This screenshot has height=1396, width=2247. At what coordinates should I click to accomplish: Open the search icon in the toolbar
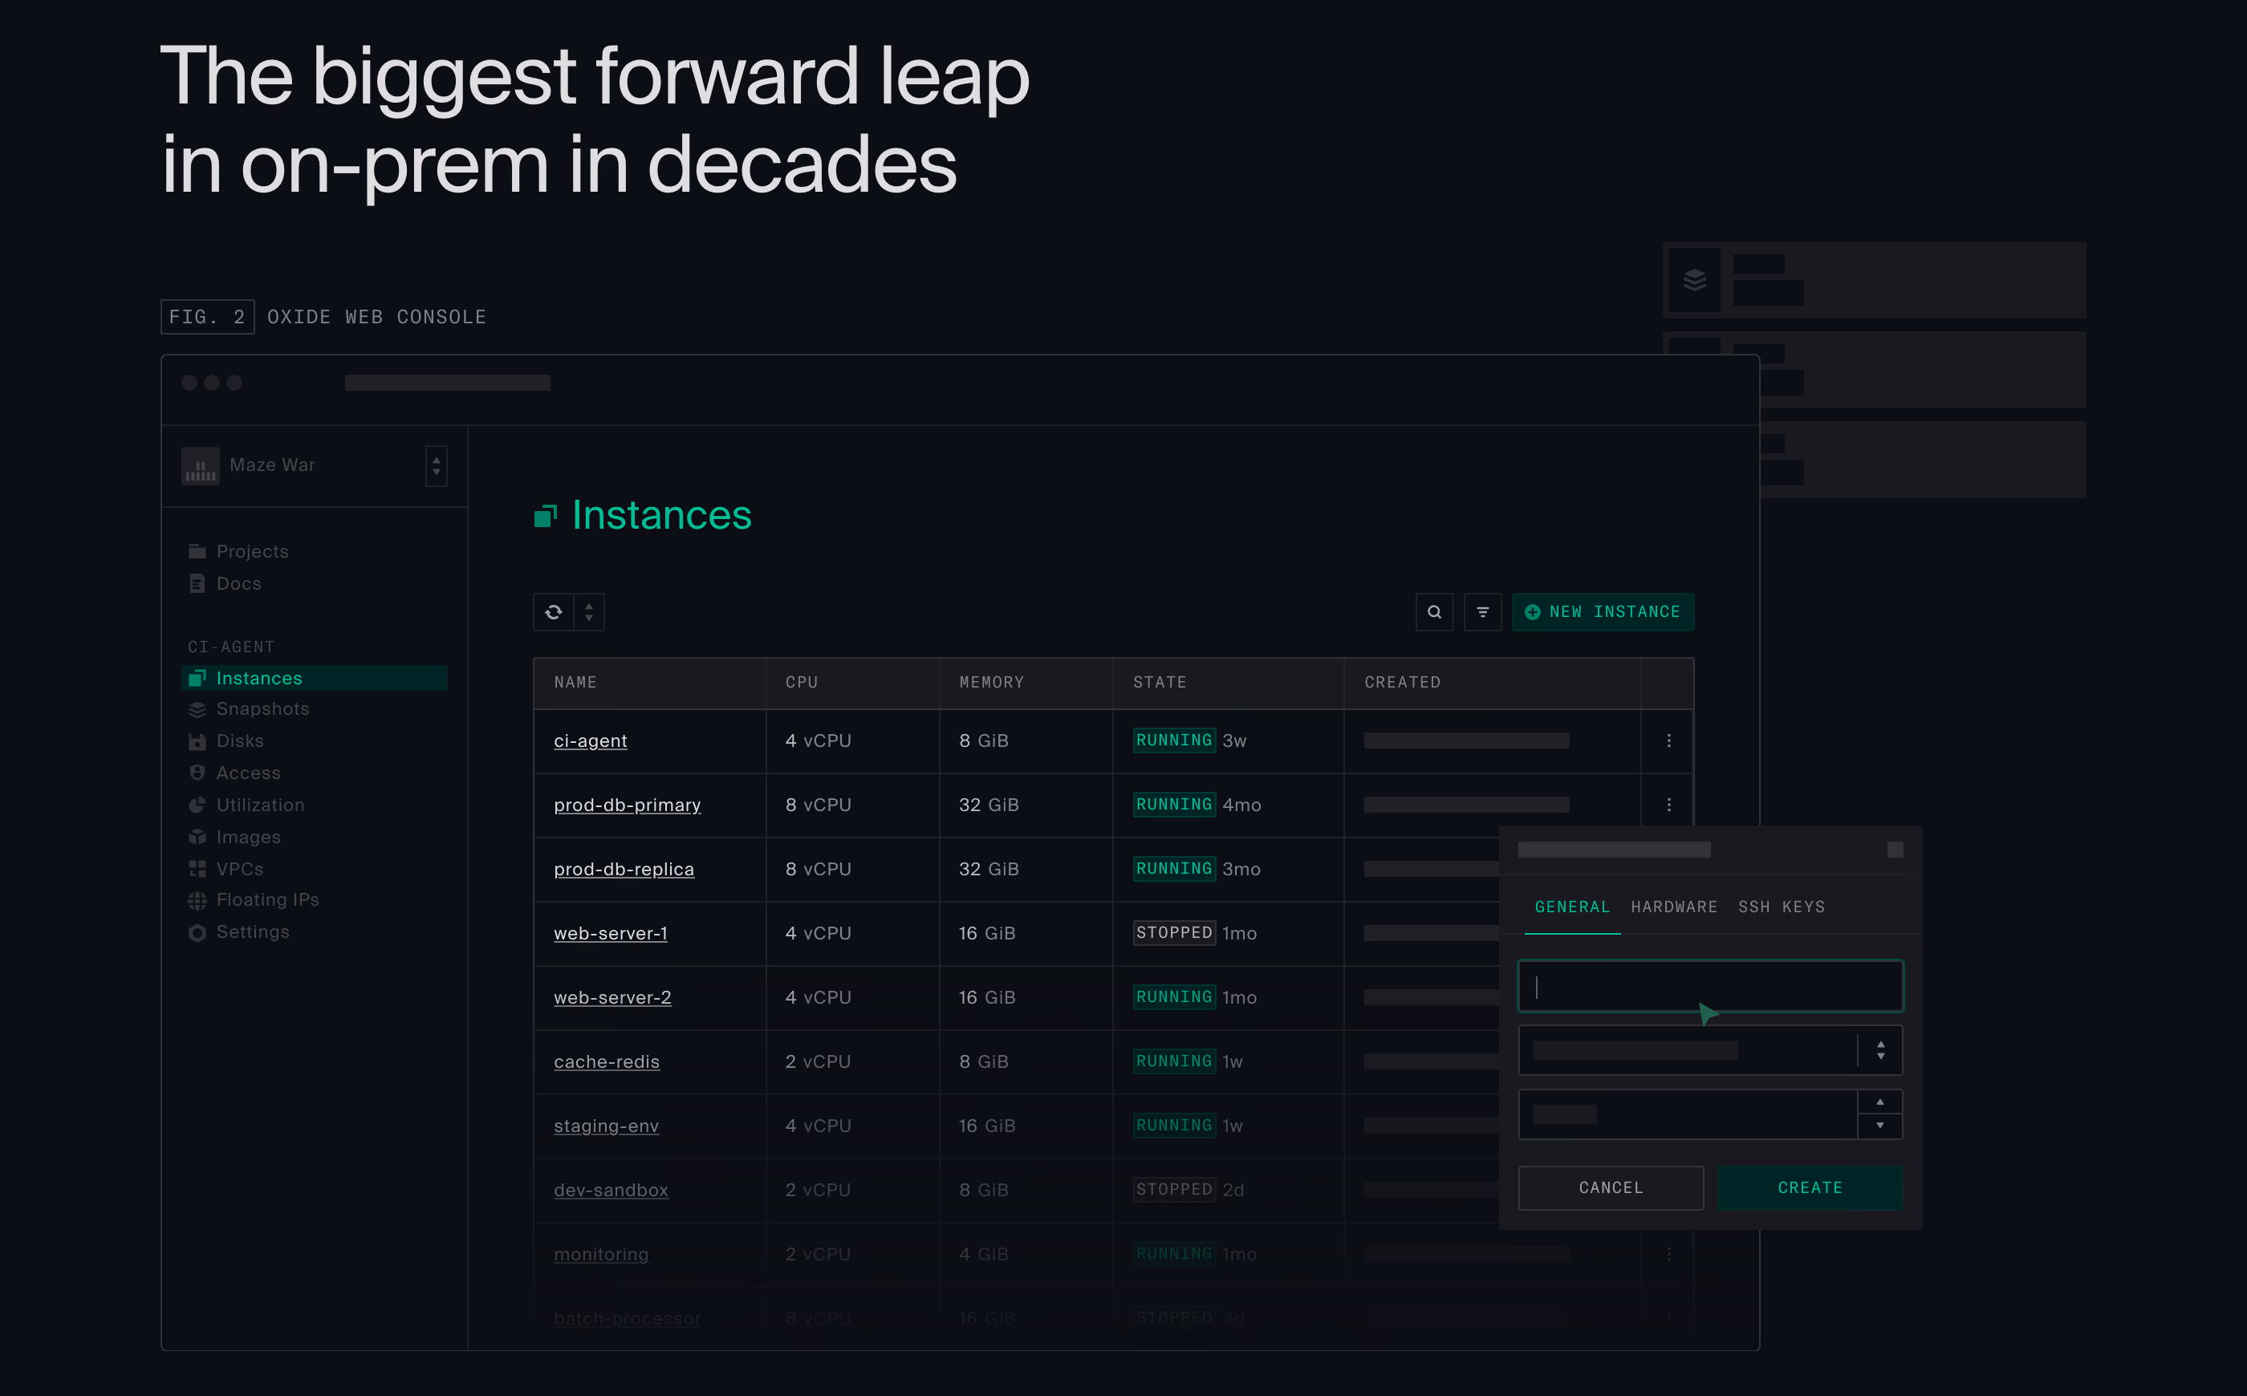click(1434, 612)
